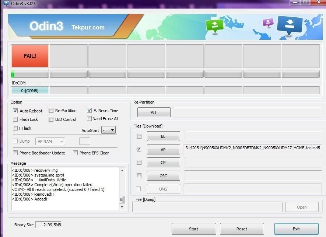Click the CSC file path field
The image size is (326, 237).
pos(253,176)
